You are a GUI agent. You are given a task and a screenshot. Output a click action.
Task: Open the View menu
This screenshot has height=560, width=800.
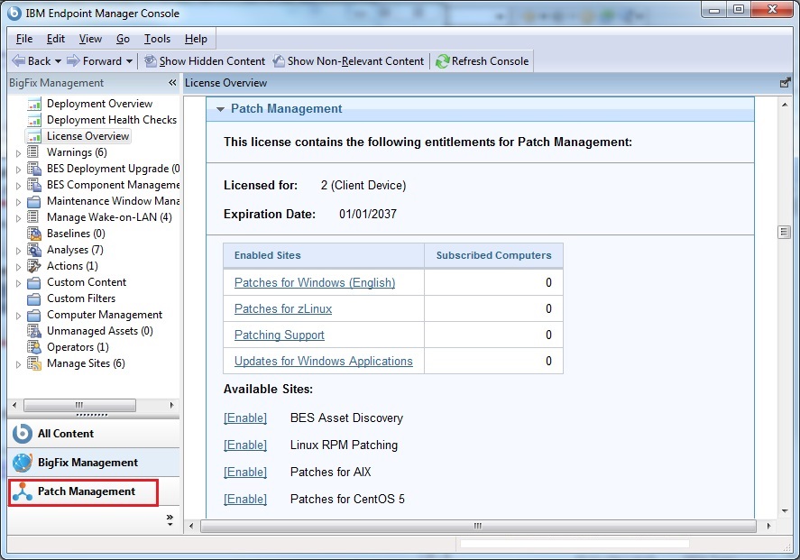[x=90, y=39]
